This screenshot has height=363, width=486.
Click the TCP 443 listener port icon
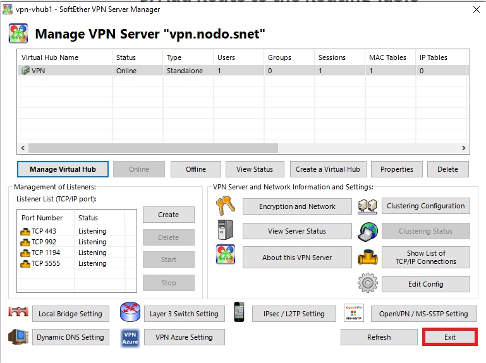pos(25,231)
